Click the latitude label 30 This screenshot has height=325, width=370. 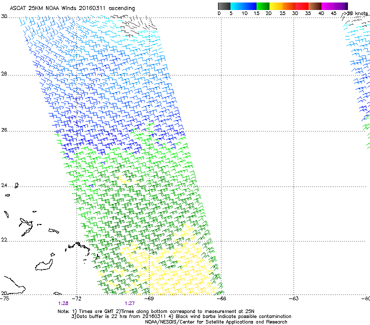click(4, 16)
